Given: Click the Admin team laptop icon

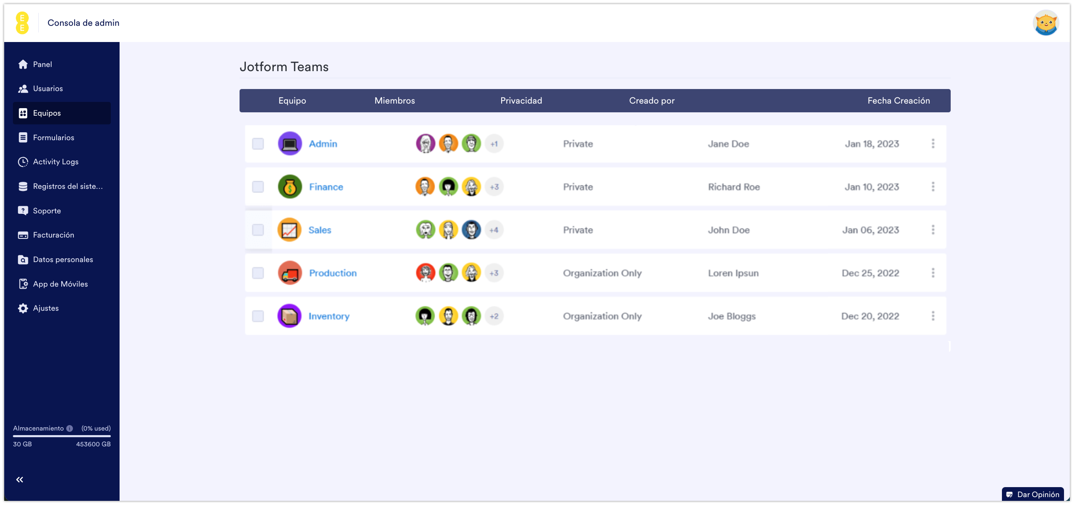Looking at the screenshot, I should click(290, 144).
